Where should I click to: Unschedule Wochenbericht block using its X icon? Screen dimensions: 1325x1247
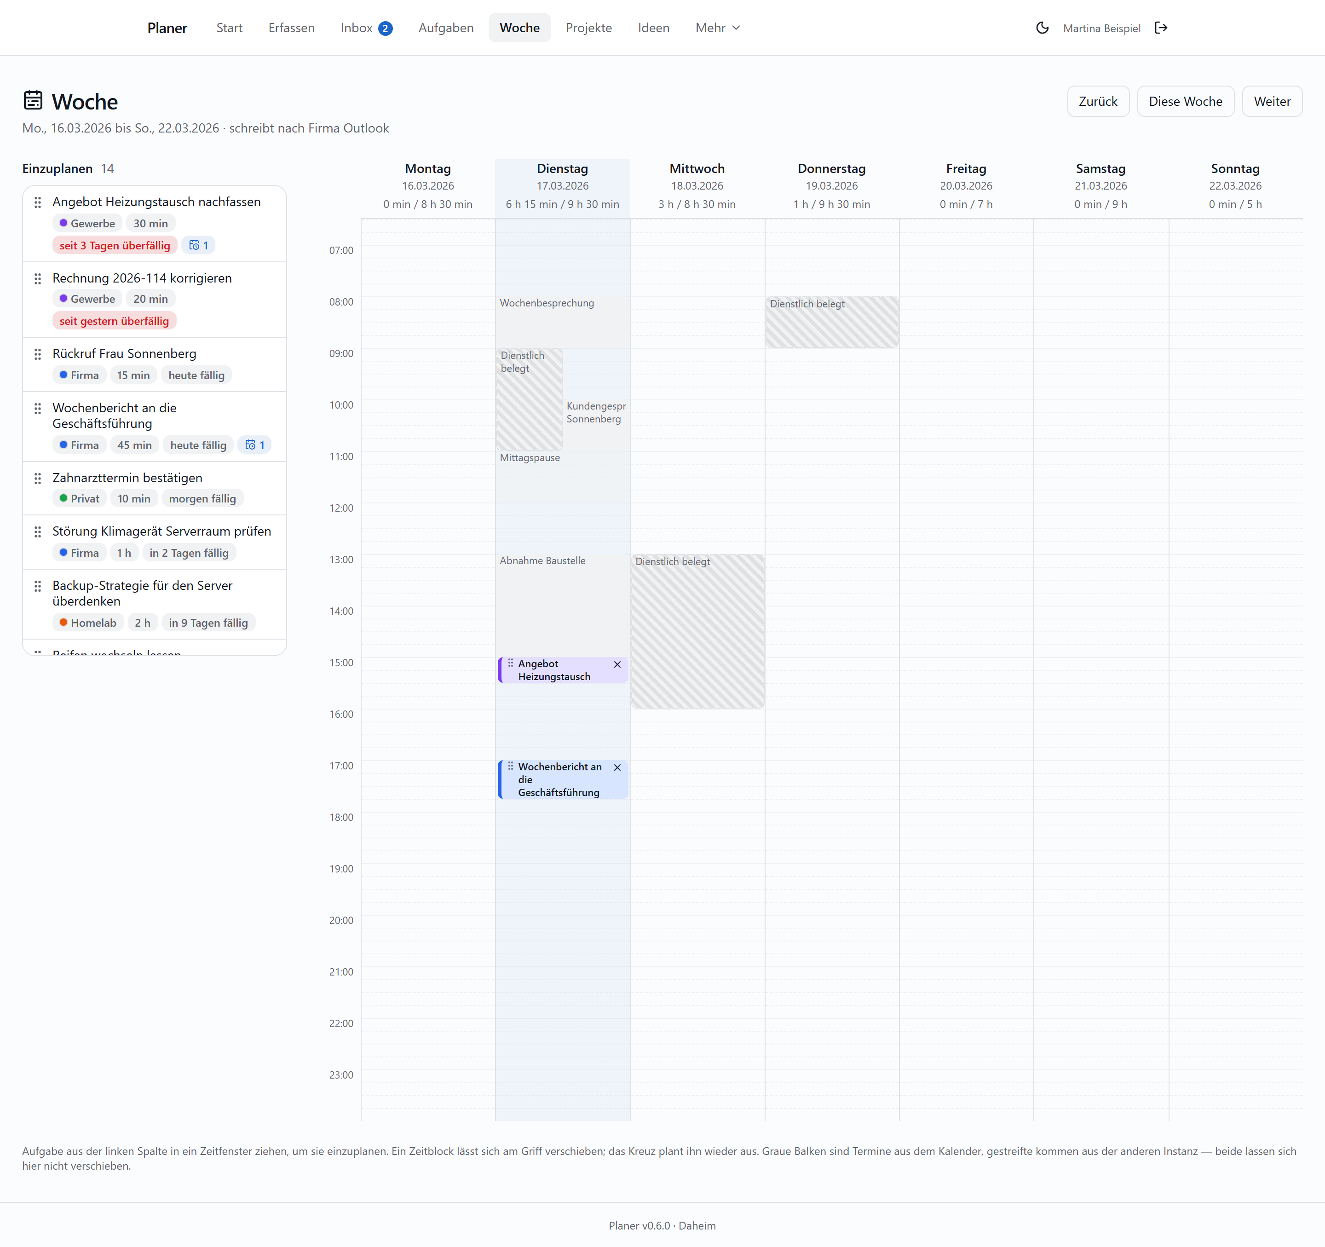(x=617, y=768)
